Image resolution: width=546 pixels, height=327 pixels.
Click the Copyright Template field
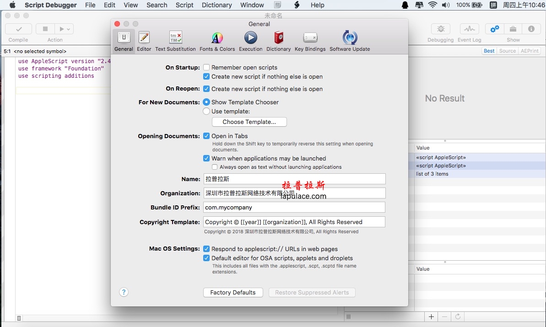tap(295, 222)
